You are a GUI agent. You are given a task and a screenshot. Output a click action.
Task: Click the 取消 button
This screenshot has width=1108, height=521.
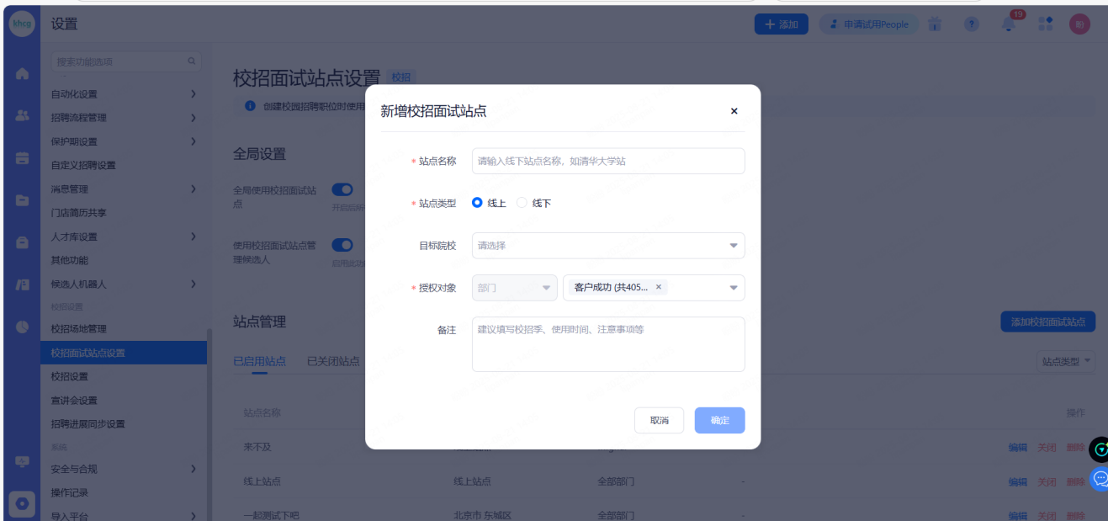(x=659, y=420)
